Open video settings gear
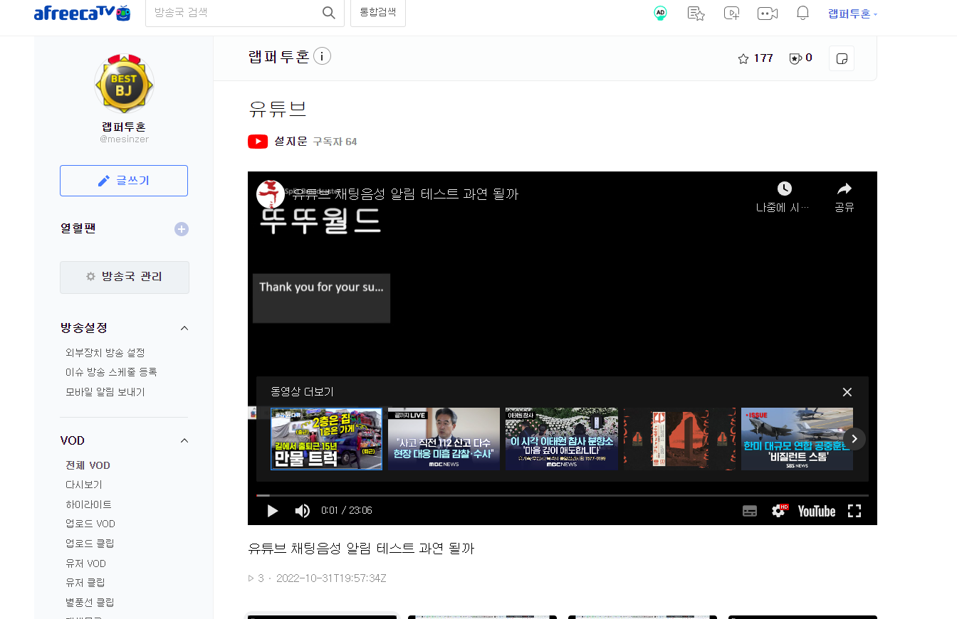The height and width of the screenshot is (619, 957). [779, 511]
